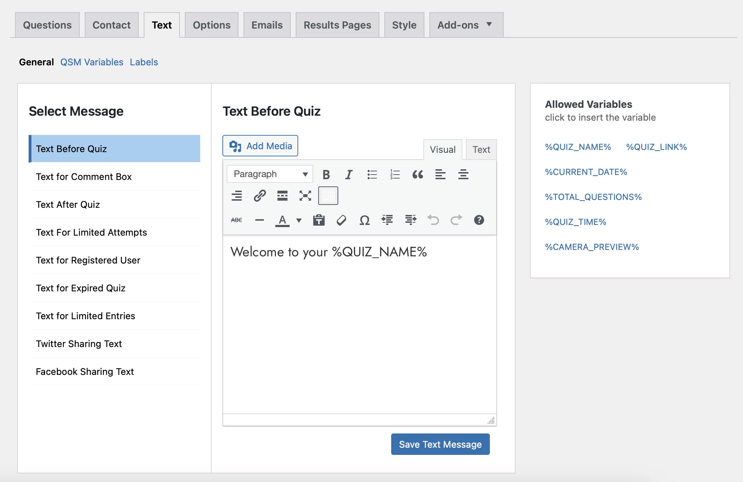Align text center
743x482 pixels.
click(463, 174)
